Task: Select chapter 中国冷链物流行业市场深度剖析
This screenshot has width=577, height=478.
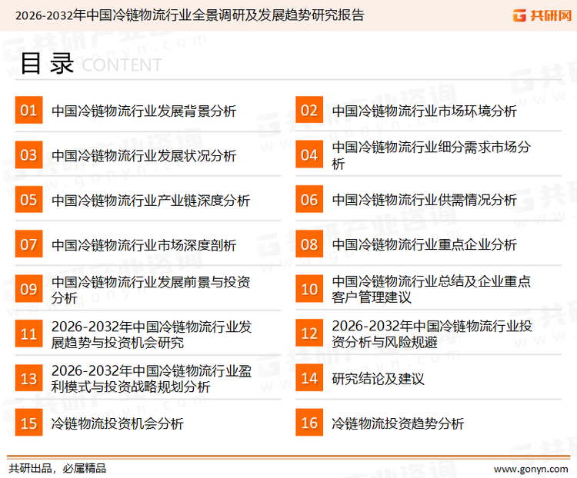Action: tap(144, 245)
